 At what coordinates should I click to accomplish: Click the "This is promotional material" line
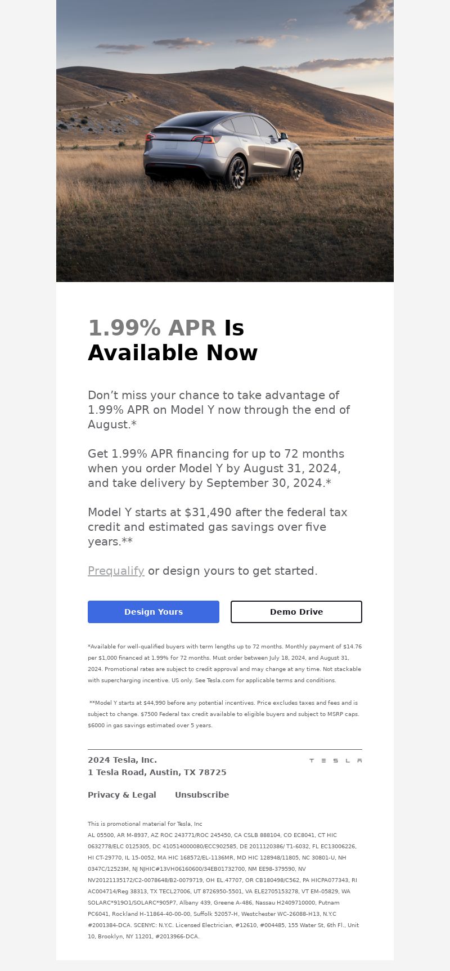pos(145,824)
